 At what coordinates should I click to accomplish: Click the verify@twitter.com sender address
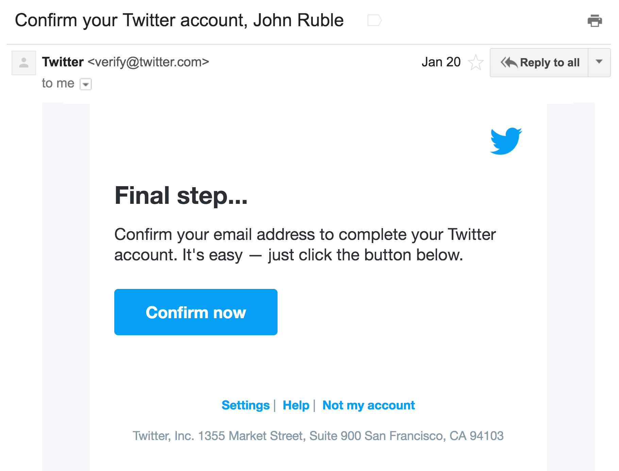(x=148, y=62)
